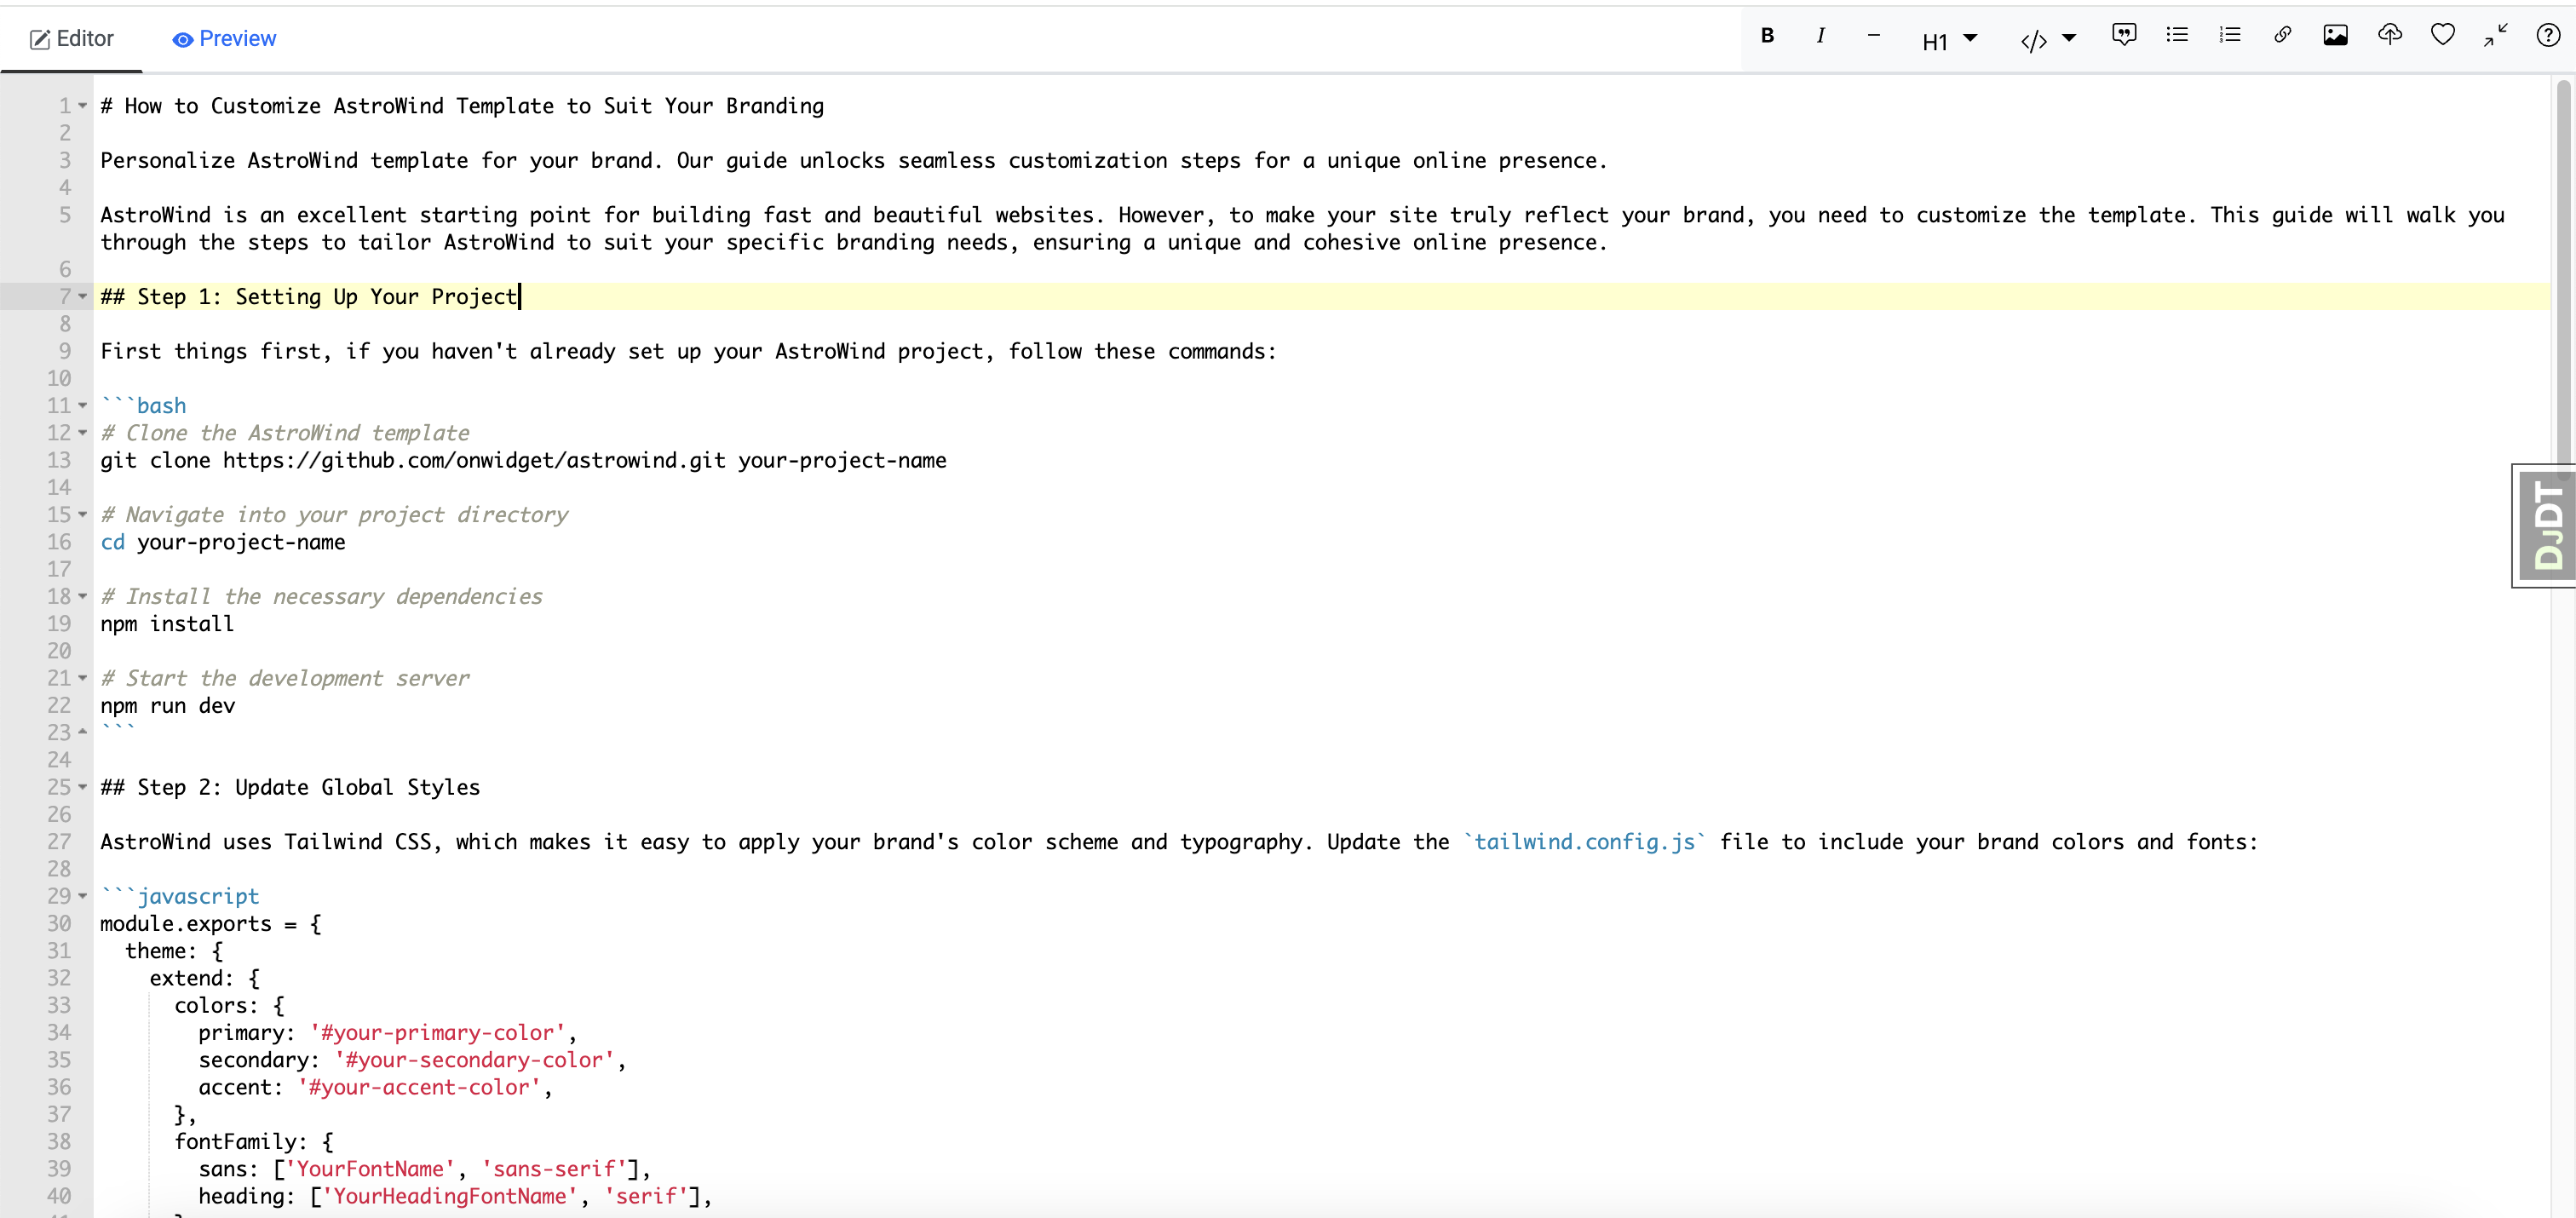Click the 'npm run dev' line
Image resolution: width=2576 pixels, height=1218 pixels.
pyautogui.click(x=168, y=706)
